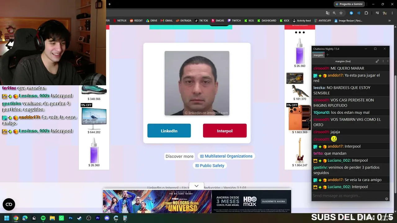Open the Image Resizer bookmark
Screen dimensions: 397x223
348,21
